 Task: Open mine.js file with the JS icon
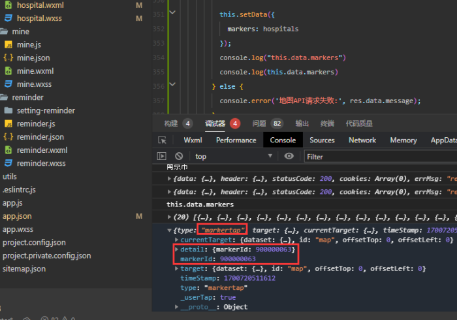(29, 44)
